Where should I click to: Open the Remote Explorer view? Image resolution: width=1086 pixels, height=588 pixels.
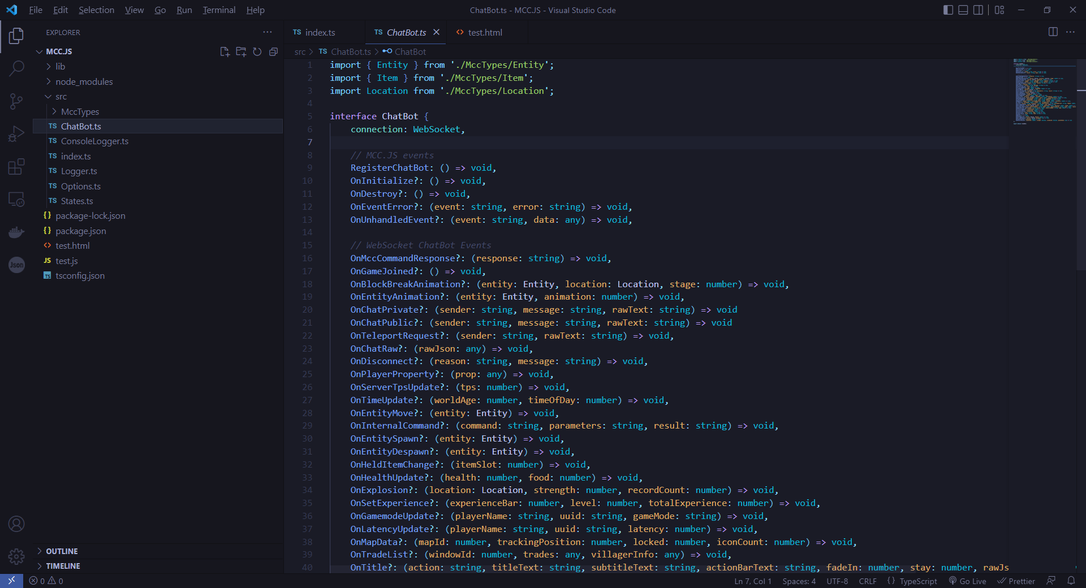coord(16,200)
